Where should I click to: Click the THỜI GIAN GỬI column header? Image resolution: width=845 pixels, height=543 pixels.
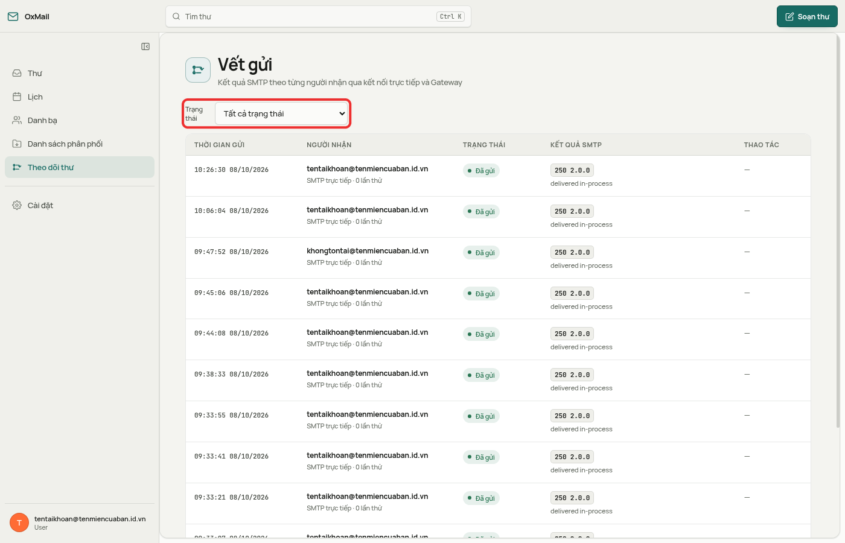pyautogui.click(x=219, y=145)
